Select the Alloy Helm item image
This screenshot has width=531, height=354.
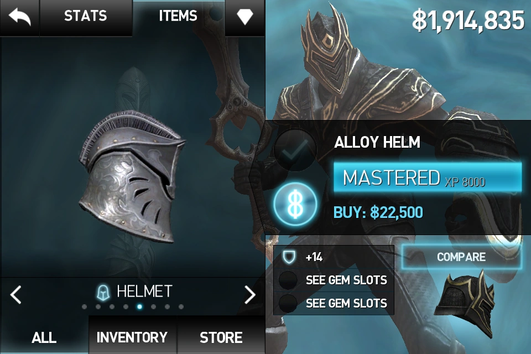132,177
